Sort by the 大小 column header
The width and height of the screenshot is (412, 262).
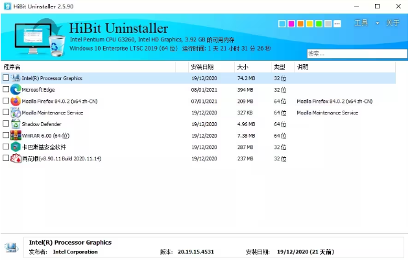[253, 67]
